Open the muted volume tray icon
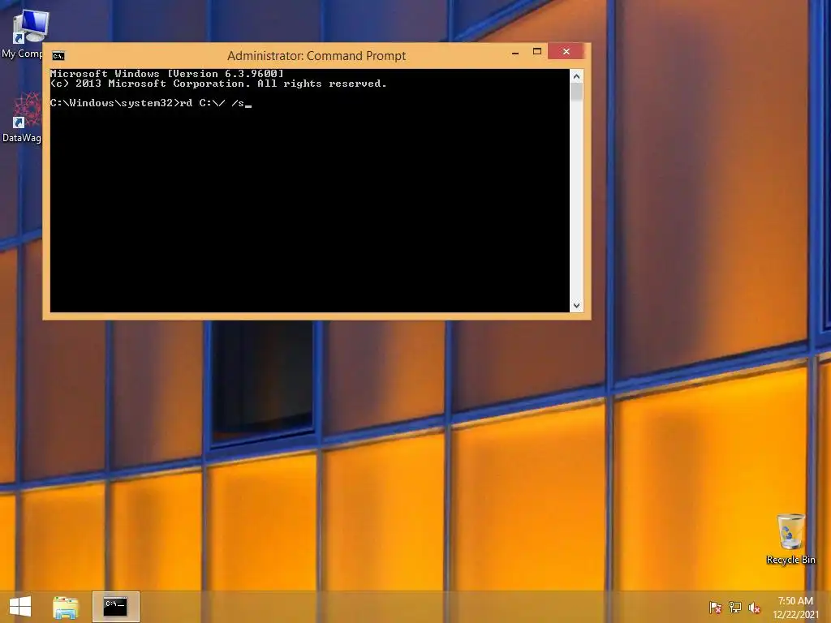This screenshot has width=831, height=623. [754, 608]
